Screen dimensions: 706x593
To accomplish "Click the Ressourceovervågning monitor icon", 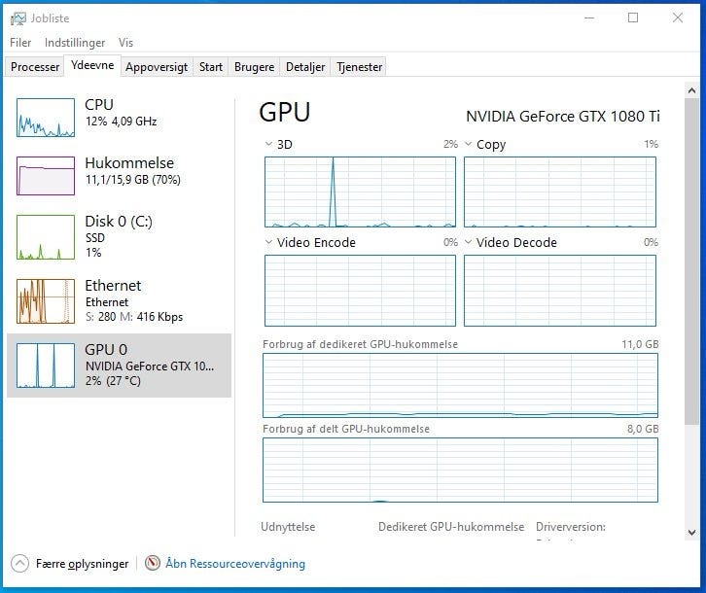I will 153,563.
